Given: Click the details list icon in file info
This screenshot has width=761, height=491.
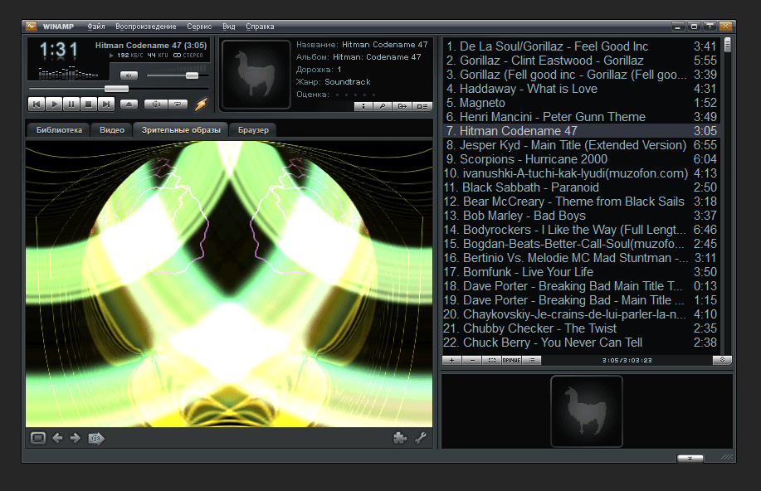Looking at the screenshot, I should tap(422, 106).
